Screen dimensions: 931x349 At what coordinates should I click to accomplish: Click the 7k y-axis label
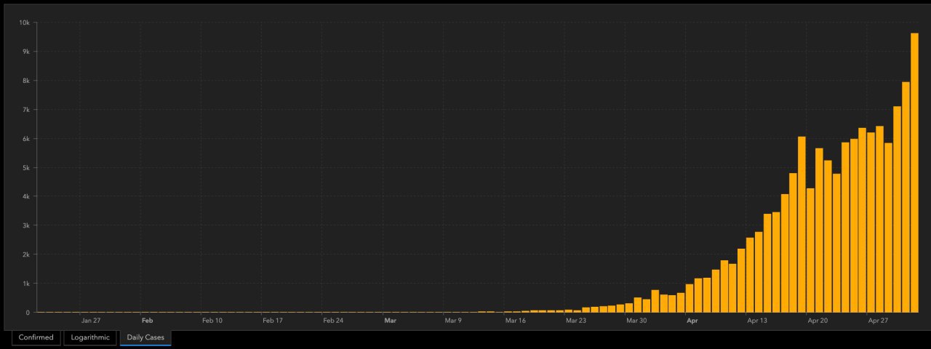(x=25, y=110)
